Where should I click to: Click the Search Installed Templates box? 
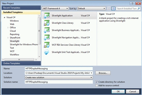127,9
